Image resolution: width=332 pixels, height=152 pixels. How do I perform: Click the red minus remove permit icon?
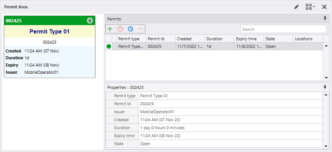(x=141, y=29)
